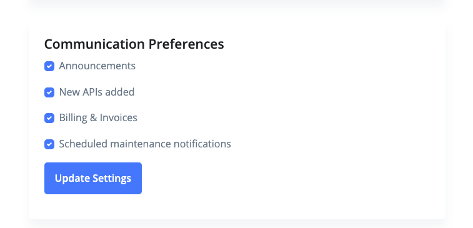Screen dimensions: 473x228
Task: Click the word Preferences in the heading
Action: click(186, 44)
